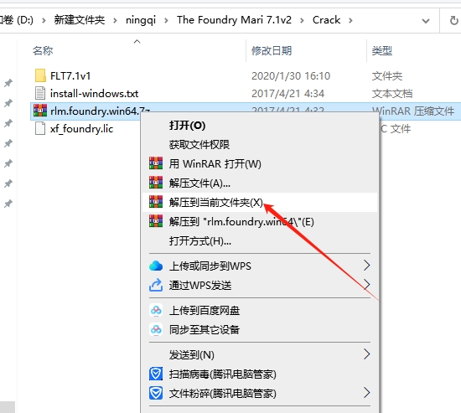Click the WPS cloud icon for 上传或同步到WPS
Screen dimensions: 461x413
click(x=156, y=266)
